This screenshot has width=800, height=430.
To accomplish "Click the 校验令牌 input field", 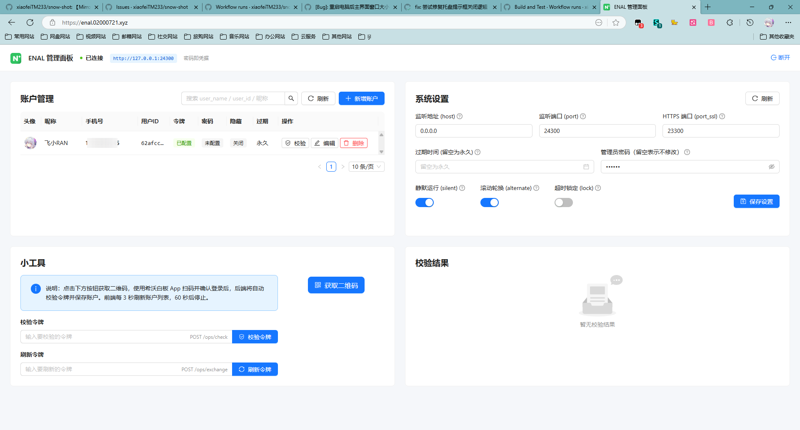I will (126, 337).
